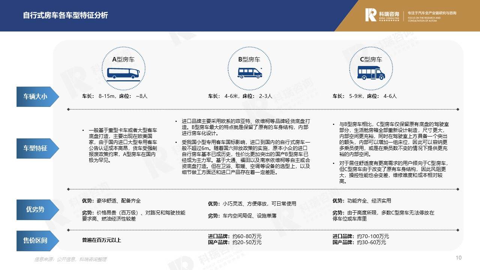480x270 pixels.
Task: Click paragraph starting 对于居住舒适度有更高需求
Action: coord(393,172)
